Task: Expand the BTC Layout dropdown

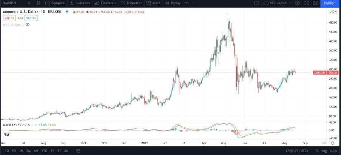Action: pyautogui.click(x=278, y=3)
